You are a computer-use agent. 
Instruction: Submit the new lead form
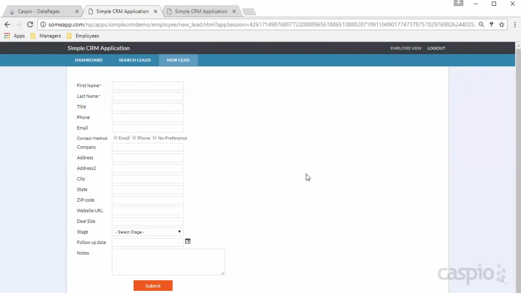click(x=153, y=286)
